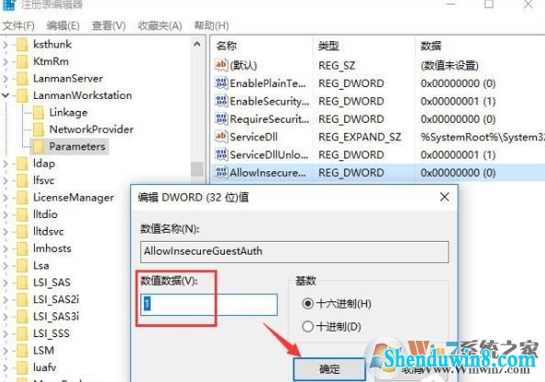This screenshot has height=382, width=545.
Task: Select the 十进制(D) decimal radio button
Action: pyautogui.click(x=307, y=326)
